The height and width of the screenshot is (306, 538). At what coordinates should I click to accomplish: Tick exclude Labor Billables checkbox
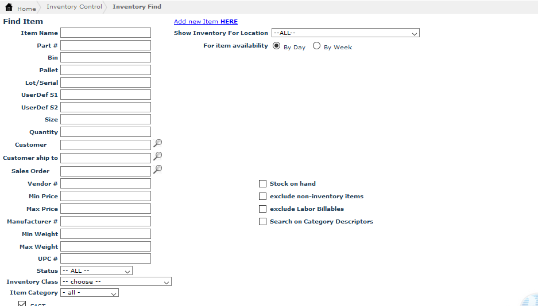point(263,209)
